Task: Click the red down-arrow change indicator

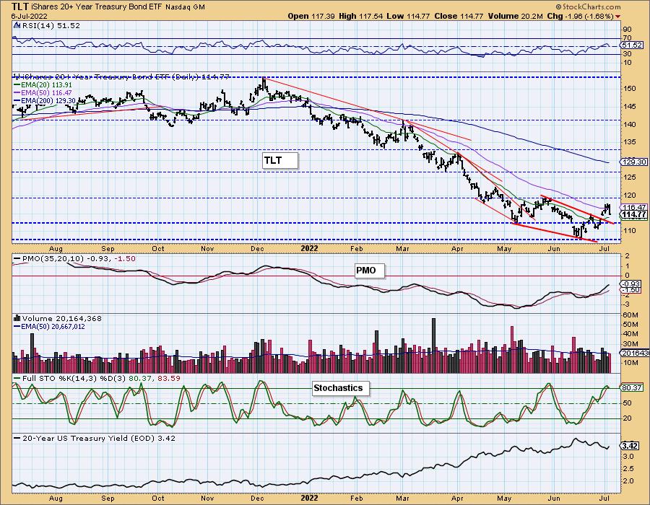Action: coord(618,17)
